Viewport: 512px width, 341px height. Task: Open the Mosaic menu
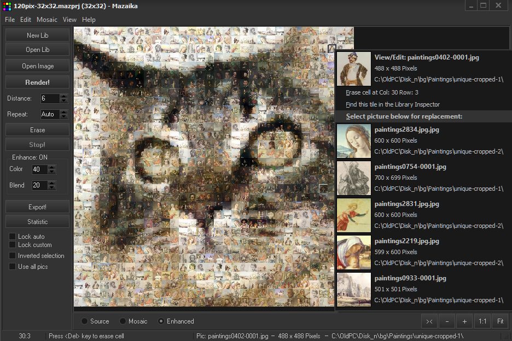coord(46,19)
